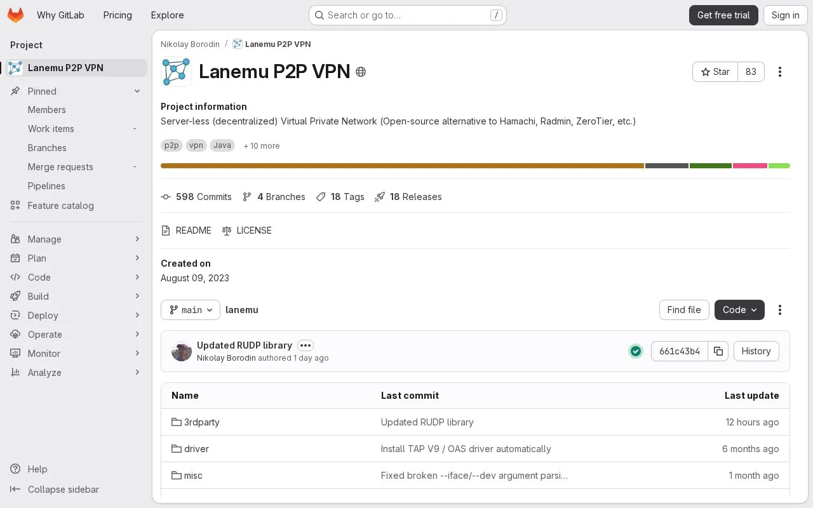This screenshot has height=508, width=813.
Task: Open 'Install TAP V9 / OAS driver automatically' commit
Action: click(x=466, y=449)
